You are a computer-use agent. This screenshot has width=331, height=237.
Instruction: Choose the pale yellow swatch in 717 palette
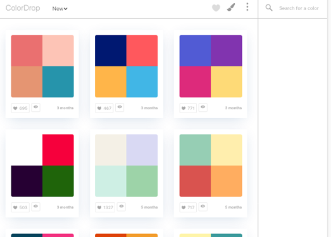227,150
